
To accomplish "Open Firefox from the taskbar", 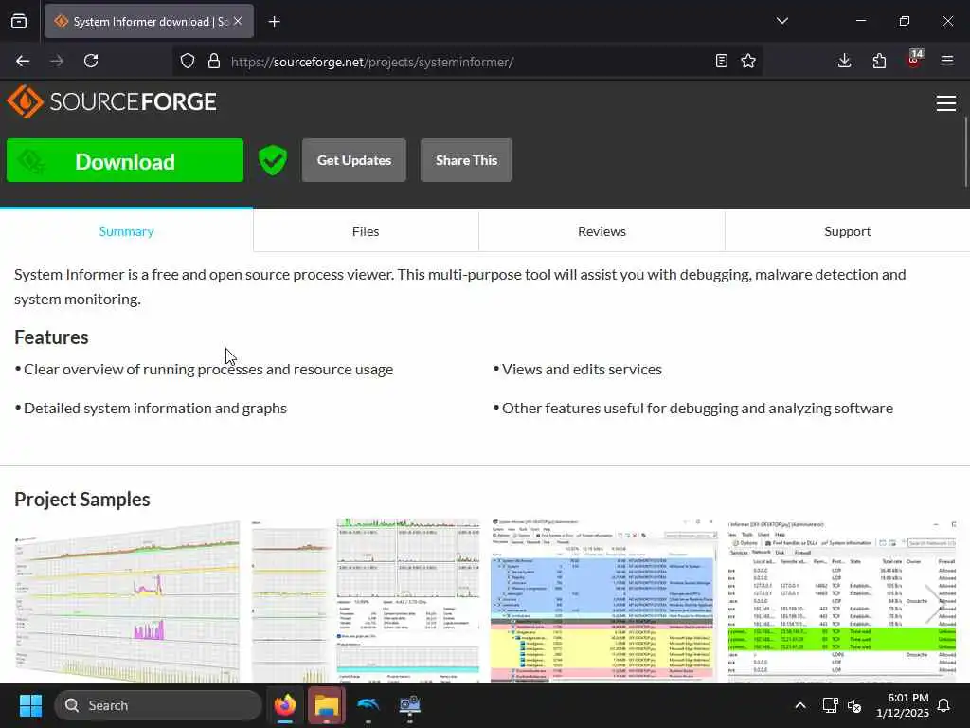I will 285,705.
